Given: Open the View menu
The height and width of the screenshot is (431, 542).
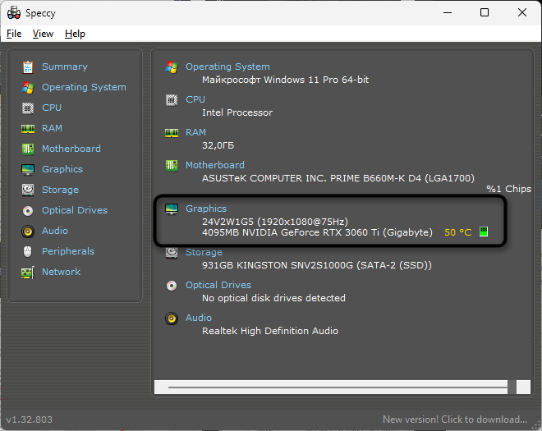Looking at the screenshot, I should click(x=43, y=34).
